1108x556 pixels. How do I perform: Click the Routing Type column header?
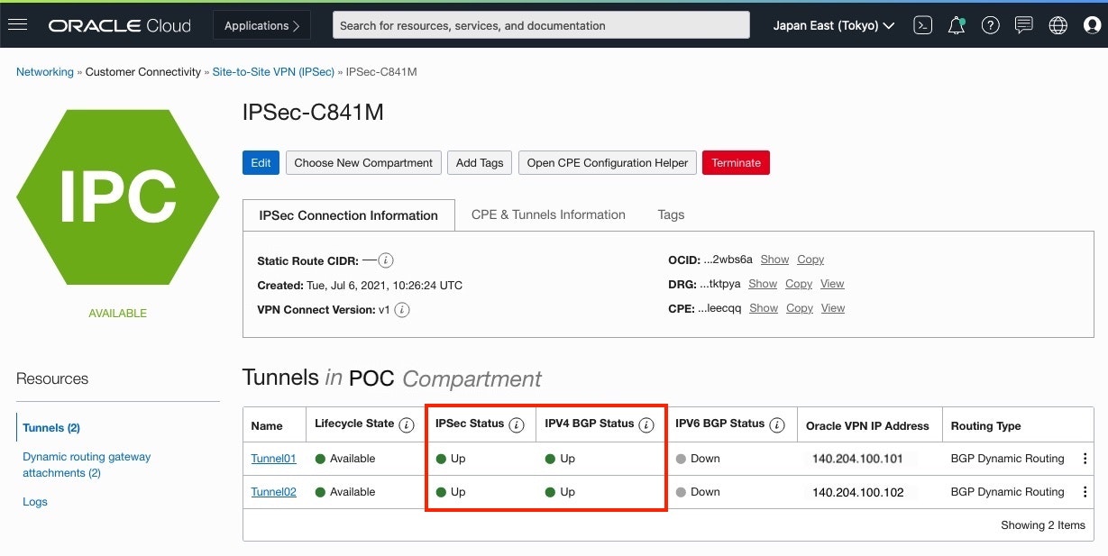point(985,425)
